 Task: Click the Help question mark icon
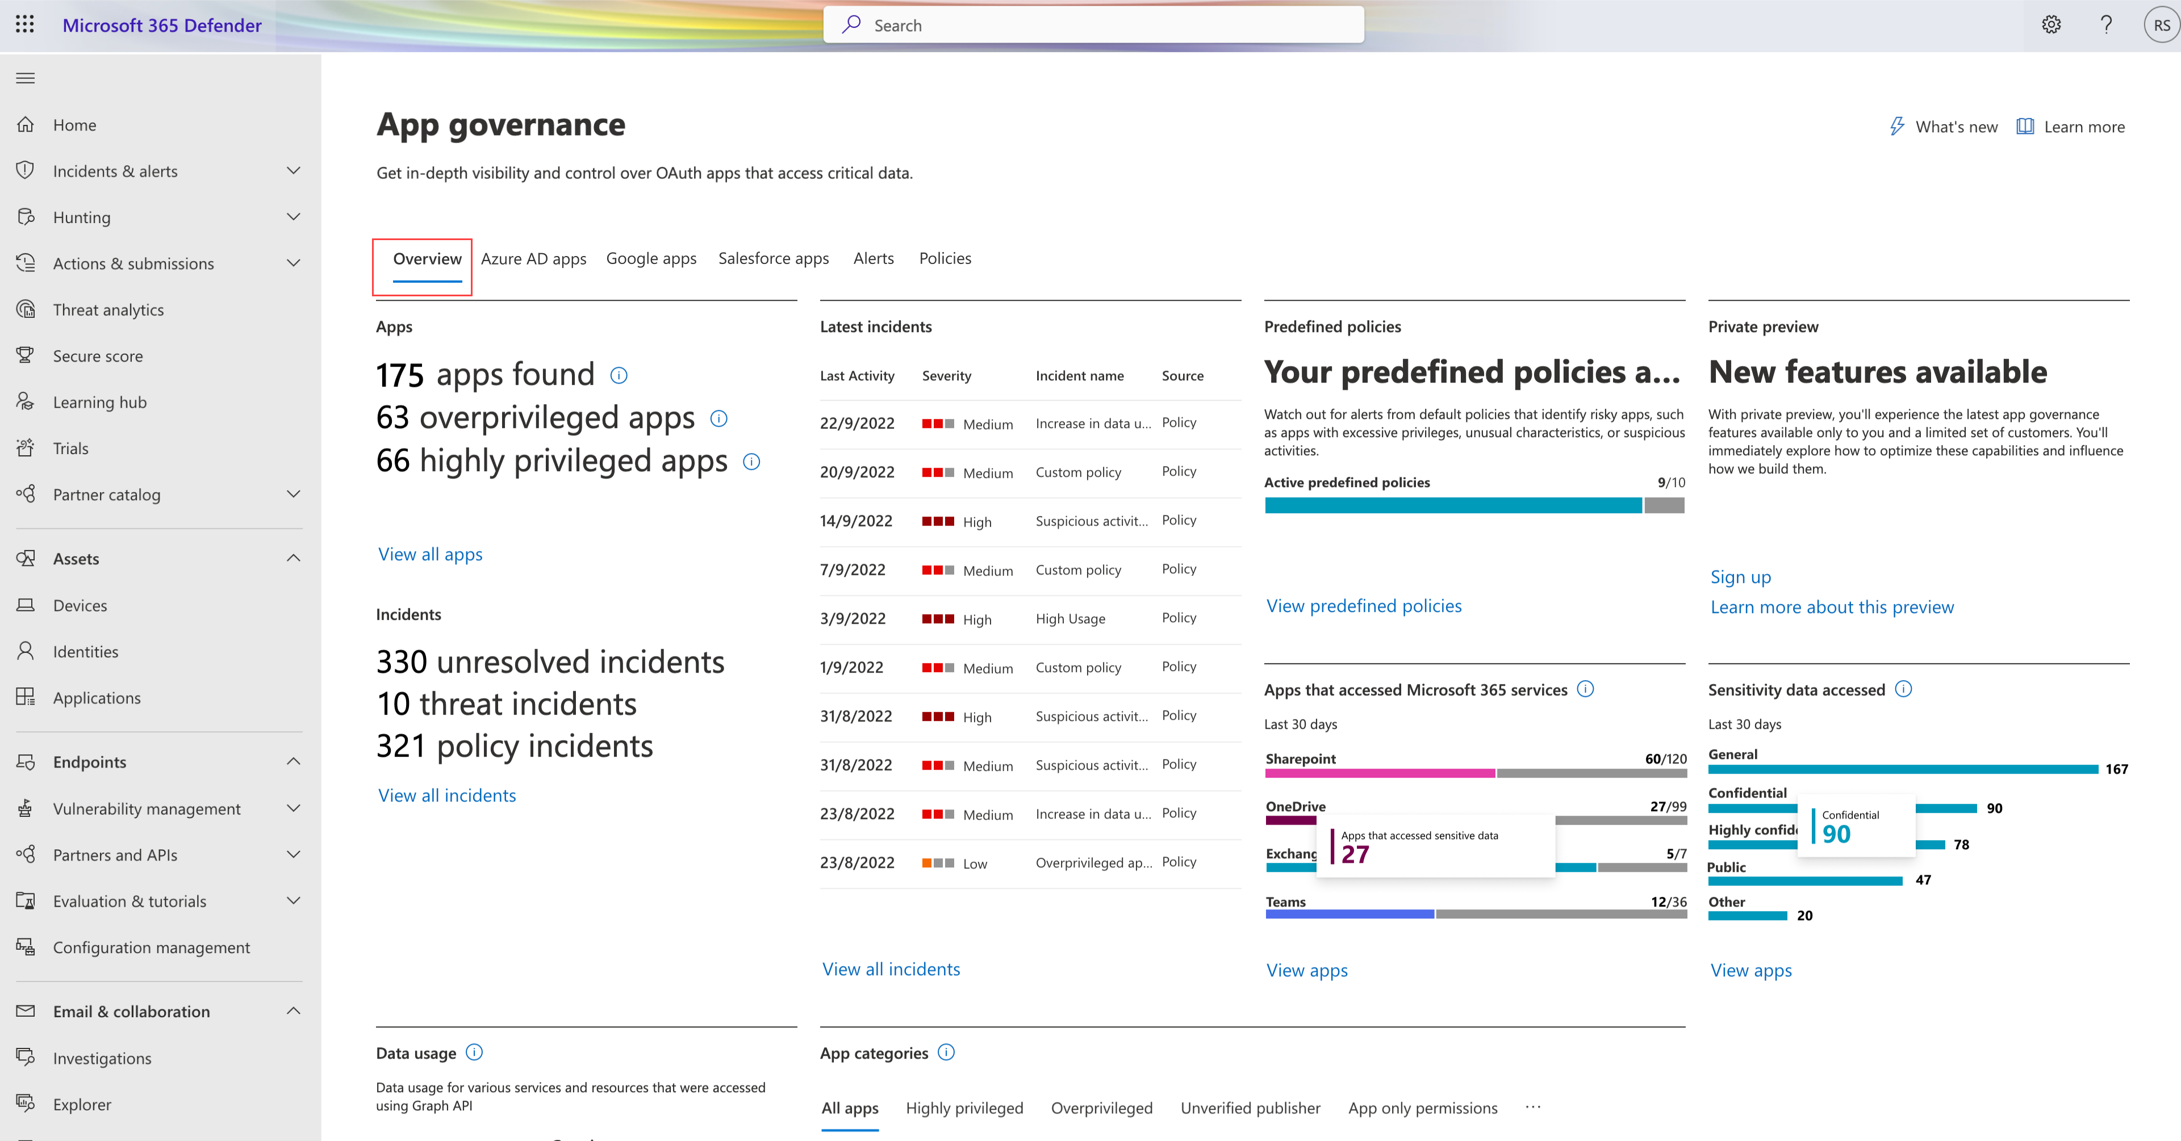coord(2101,24)
